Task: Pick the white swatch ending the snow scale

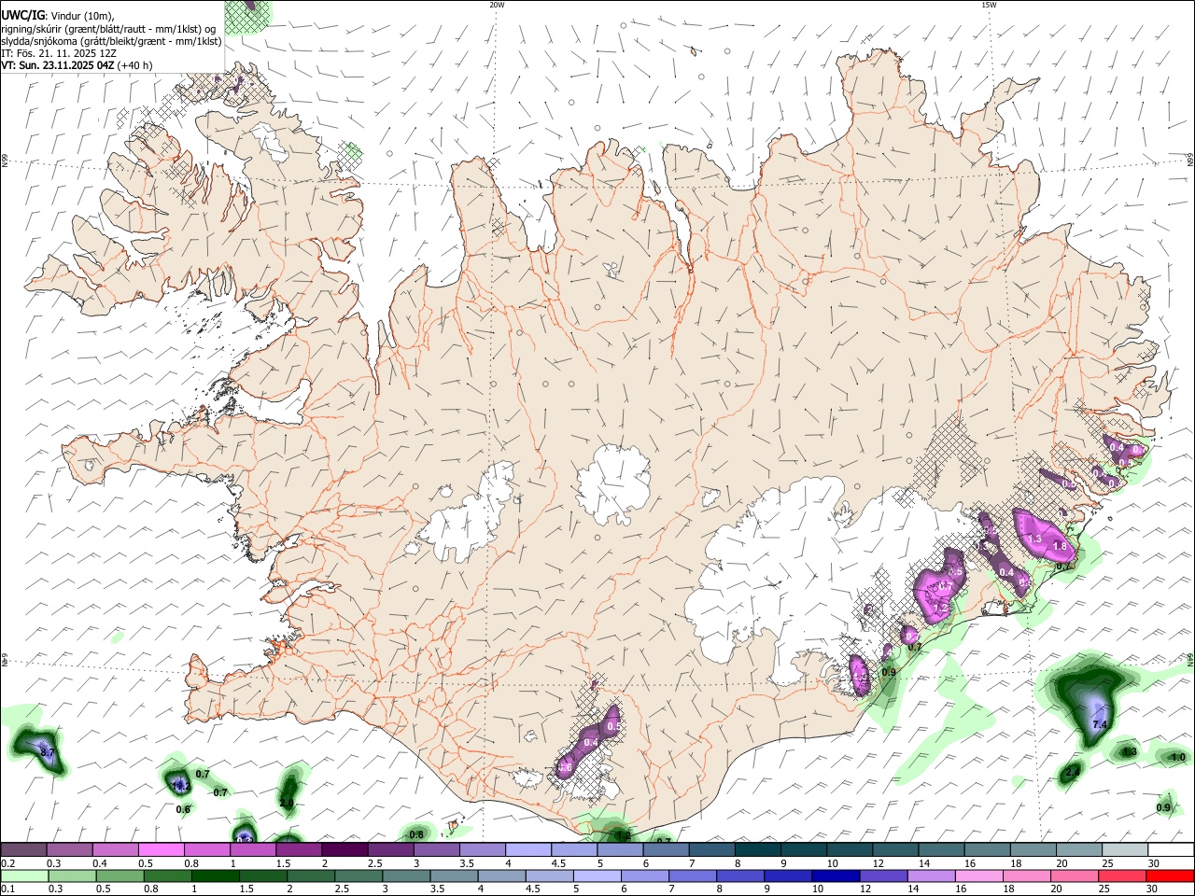Action: point(1171,849)
